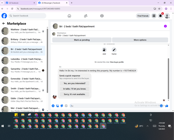
Task: Open File Explorer from the taskbar
Action: coord(23,115)
